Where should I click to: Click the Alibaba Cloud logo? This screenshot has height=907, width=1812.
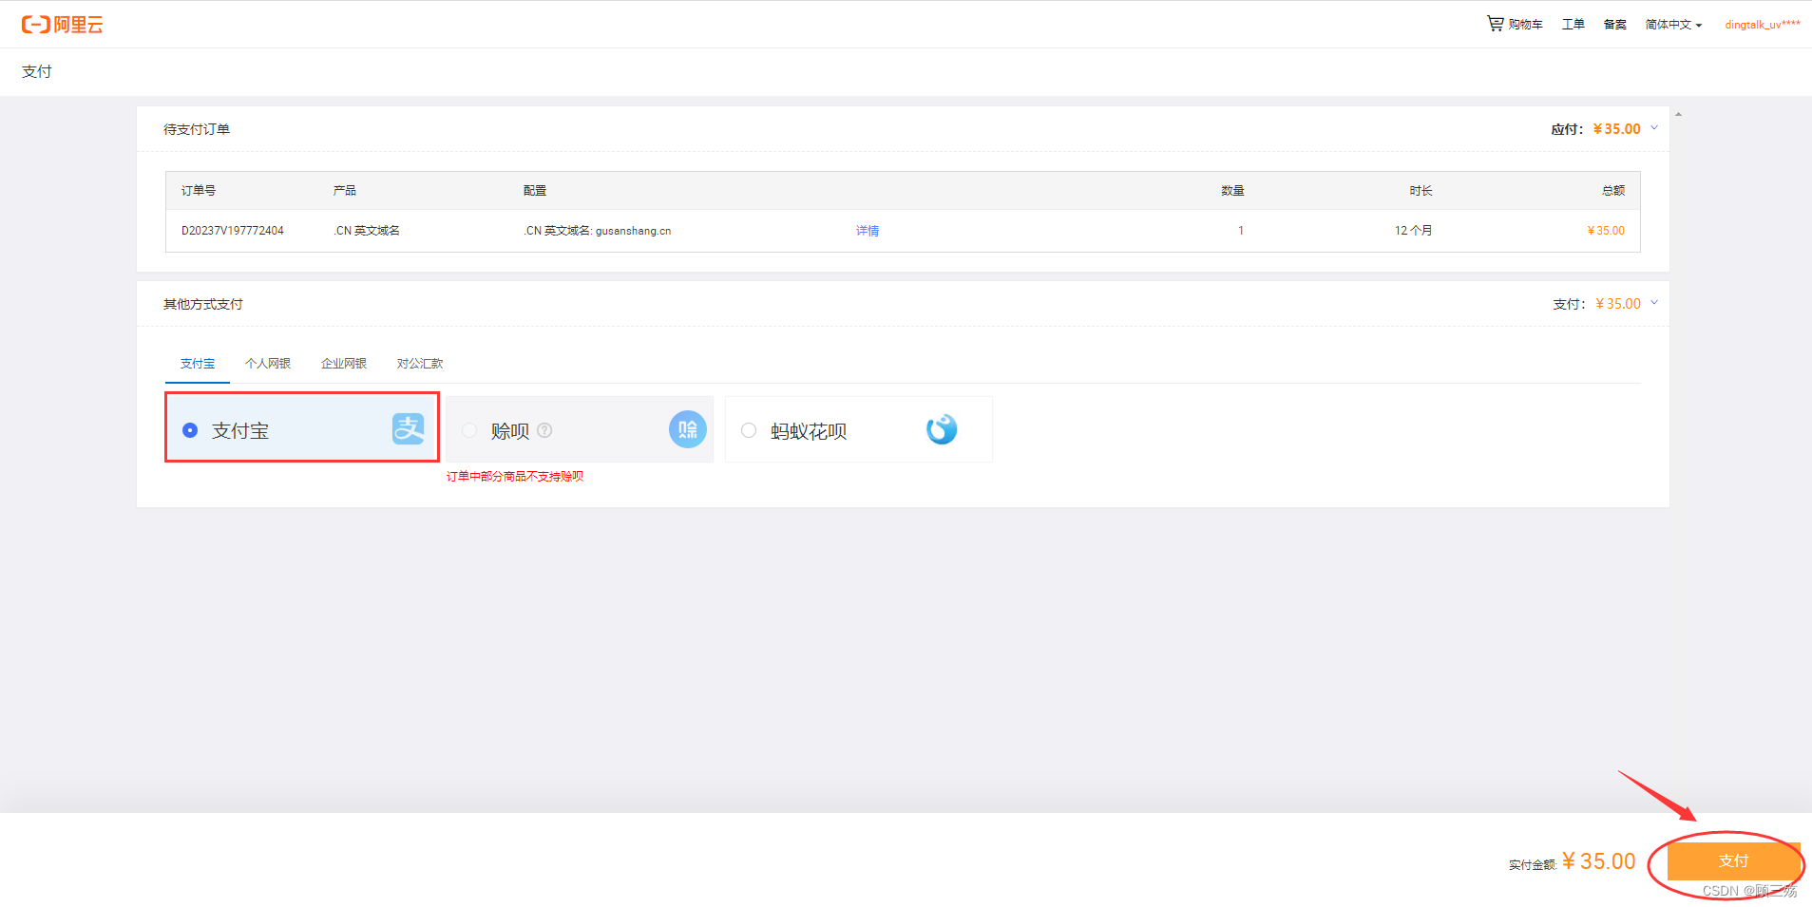[62, 25]
